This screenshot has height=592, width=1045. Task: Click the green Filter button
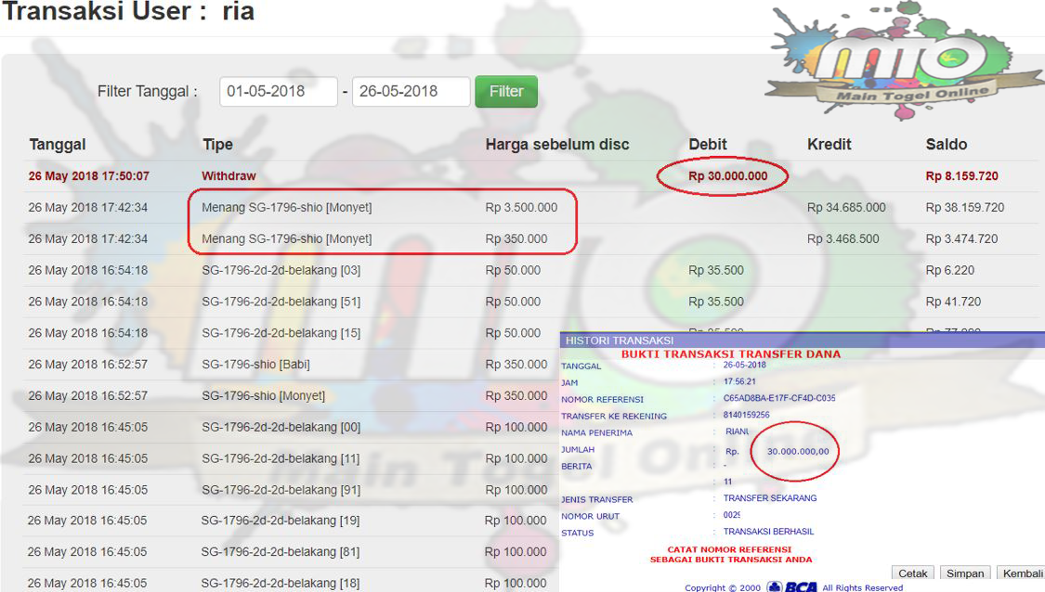(x=506, y=92)
